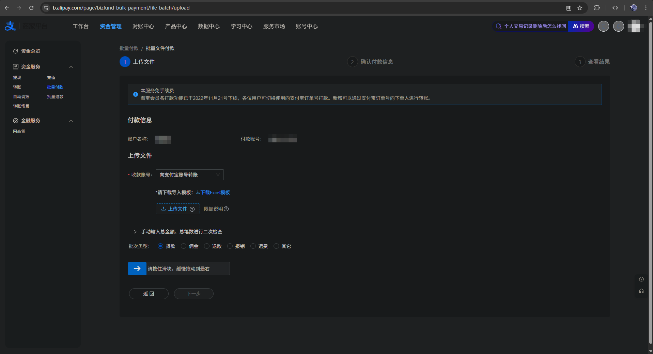This screenshot has width=653, height=354.
Task: Open 批量退款 in the sidebar
Action: click(55, 97)
